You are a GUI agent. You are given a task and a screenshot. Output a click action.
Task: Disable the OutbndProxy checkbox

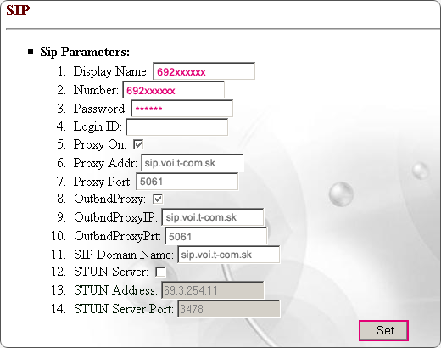[x=158, y=199]
